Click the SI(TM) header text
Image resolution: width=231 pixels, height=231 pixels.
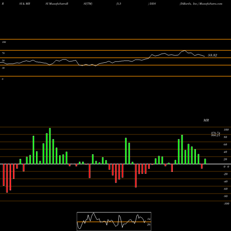pos(88,4)
